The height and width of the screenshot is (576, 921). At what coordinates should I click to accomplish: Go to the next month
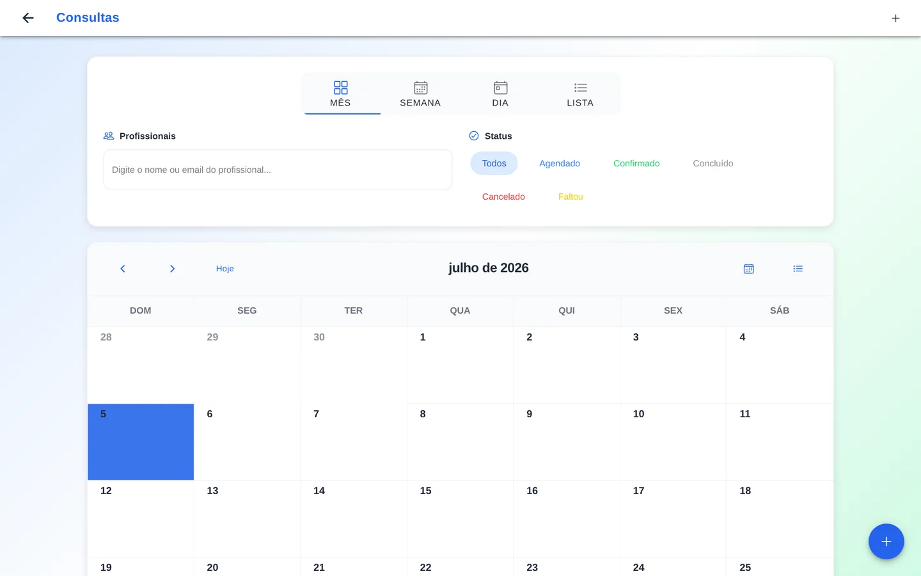click(x=172, y=269)
